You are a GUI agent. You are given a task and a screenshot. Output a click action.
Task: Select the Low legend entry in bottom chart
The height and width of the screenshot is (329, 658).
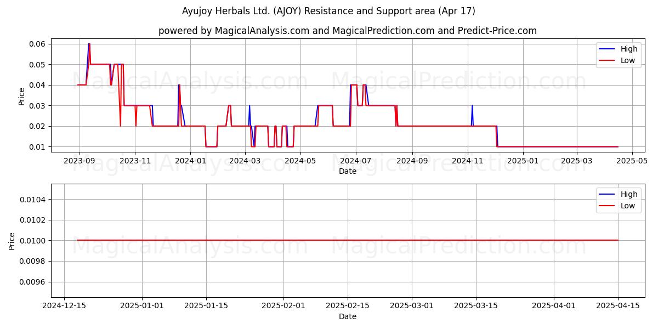pyautogui.click(x=617, y=206)
